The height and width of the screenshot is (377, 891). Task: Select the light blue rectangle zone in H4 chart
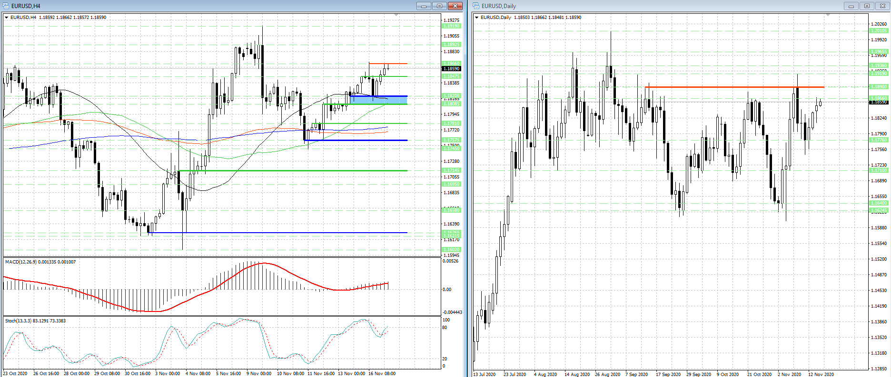pos(378,100)
